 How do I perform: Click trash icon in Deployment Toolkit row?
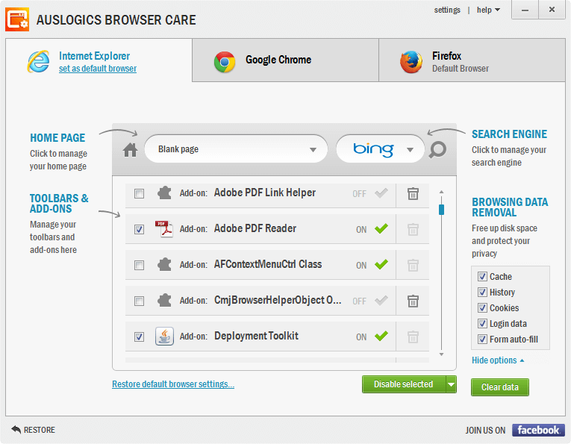tap(413, 337)
